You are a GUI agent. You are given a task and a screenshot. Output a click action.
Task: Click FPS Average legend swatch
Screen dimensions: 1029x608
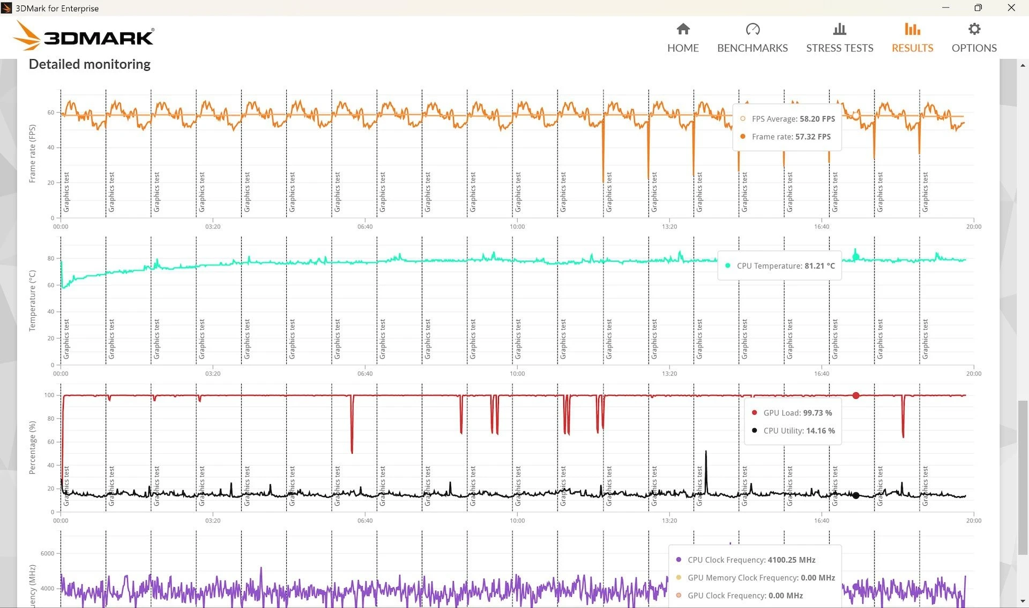tap(743, 119)
